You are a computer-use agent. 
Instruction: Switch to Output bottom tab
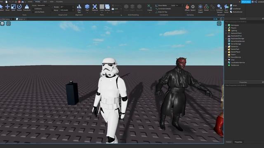[229, 142]
